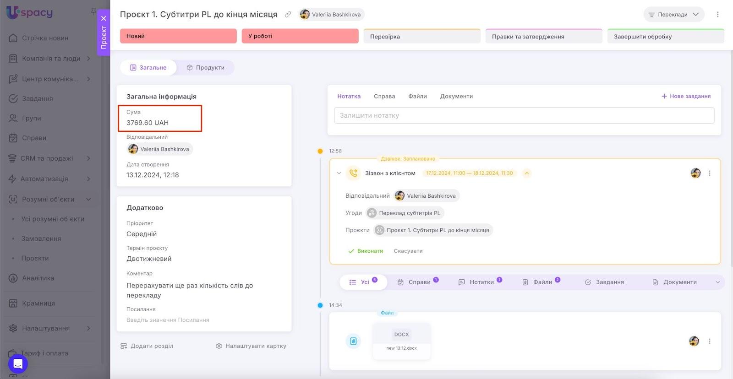This screenshot has height=379, width=733.
Task: Click creation date 13.12.2024, 12:18
Action: point(153,175)
